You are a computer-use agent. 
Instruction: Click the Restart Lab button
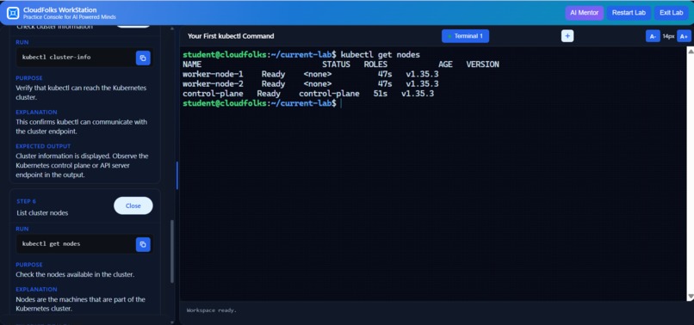click(629, 13)
